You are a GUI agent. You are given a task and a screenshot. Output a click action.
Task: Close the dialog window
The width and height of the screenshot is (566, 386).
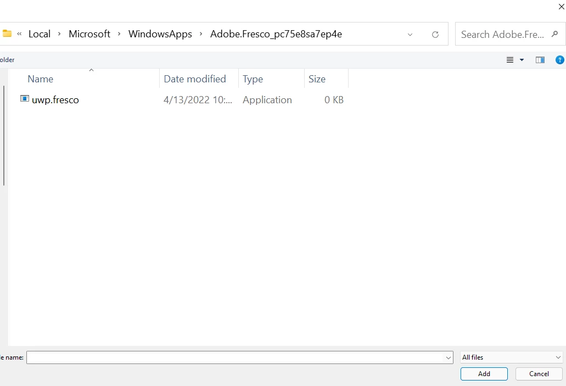point(561,7)
